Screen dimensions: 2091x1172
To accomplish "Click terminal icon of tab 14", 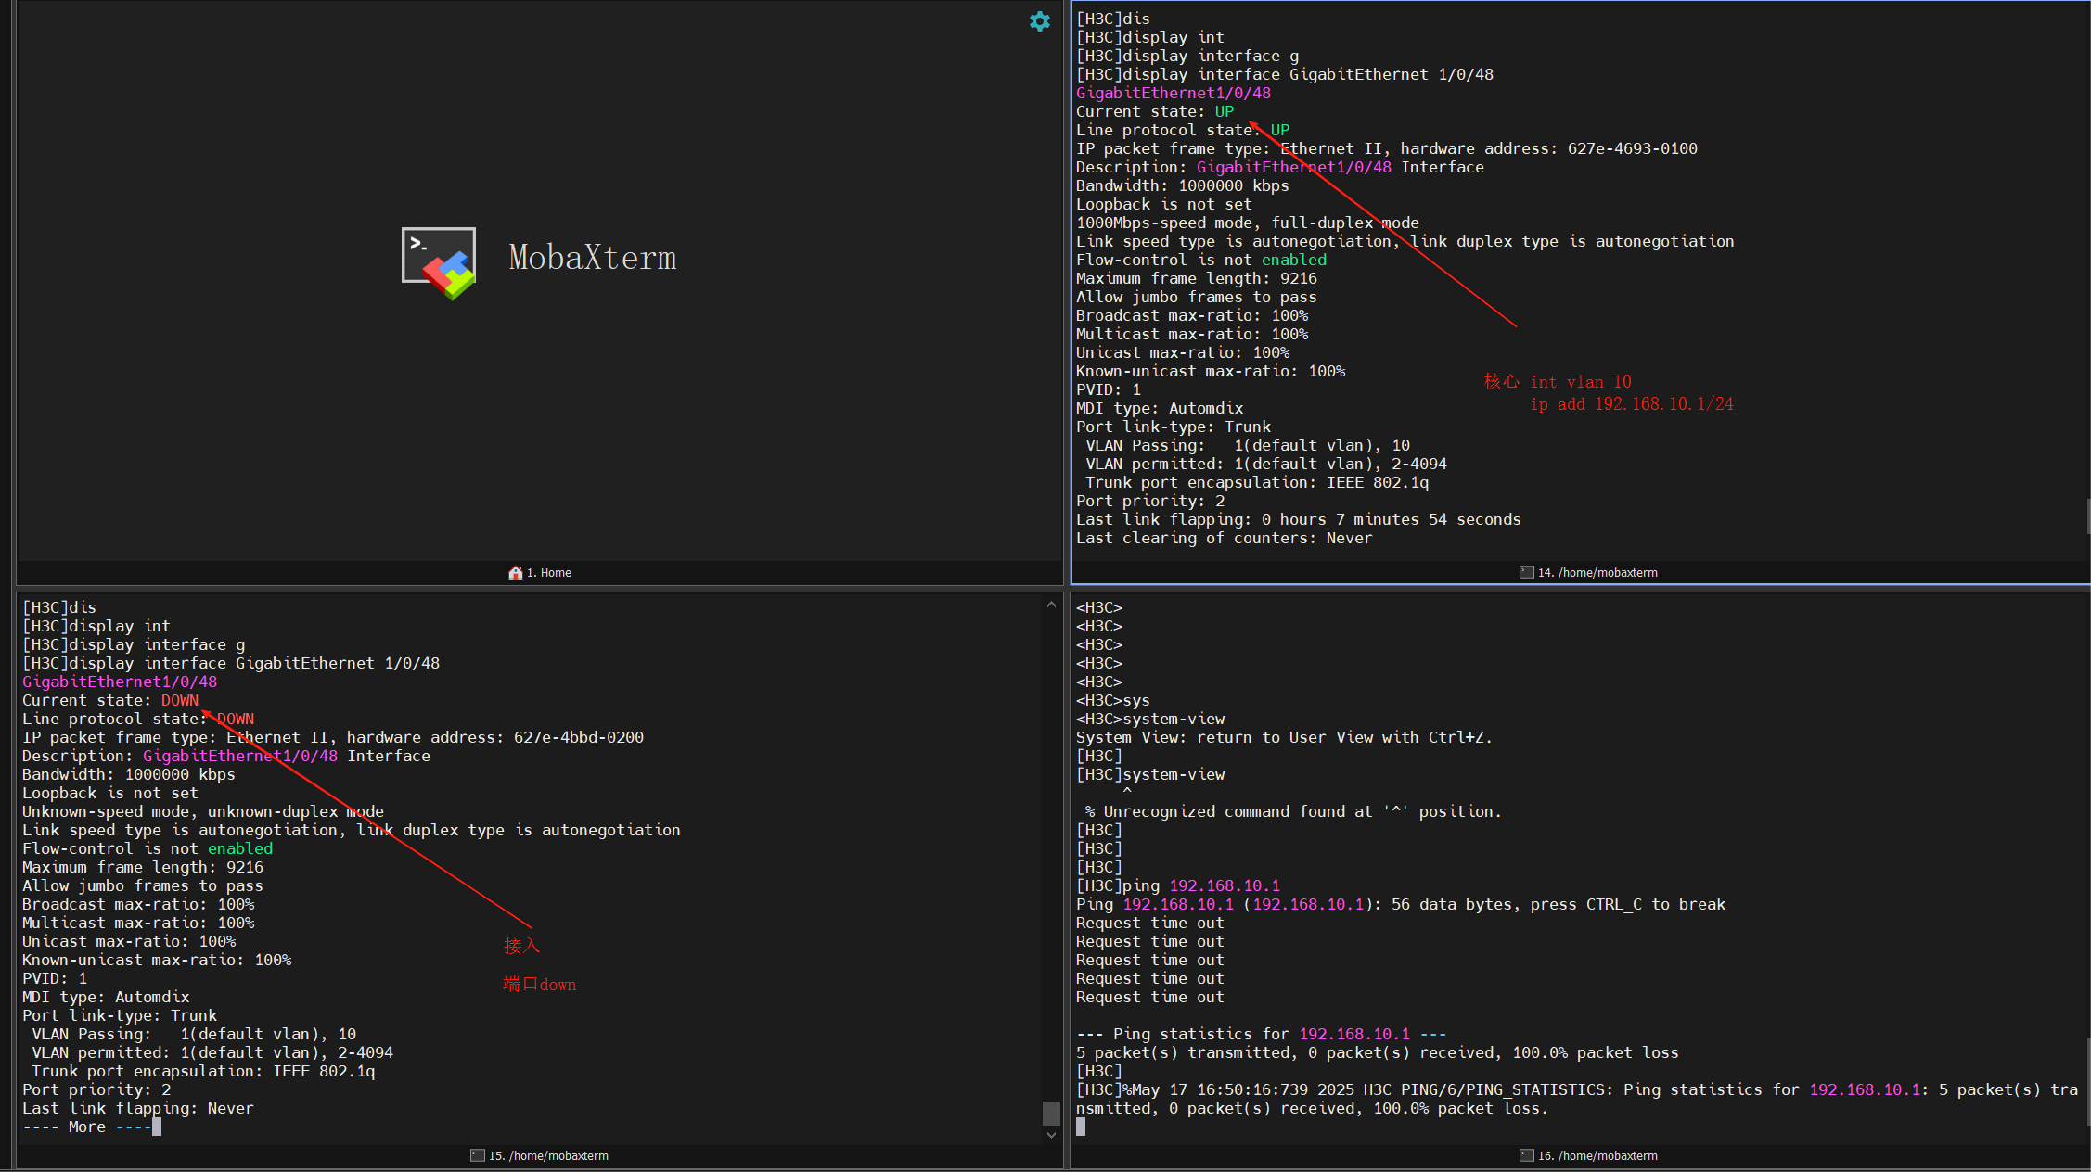I will (x=1526, y=573).
